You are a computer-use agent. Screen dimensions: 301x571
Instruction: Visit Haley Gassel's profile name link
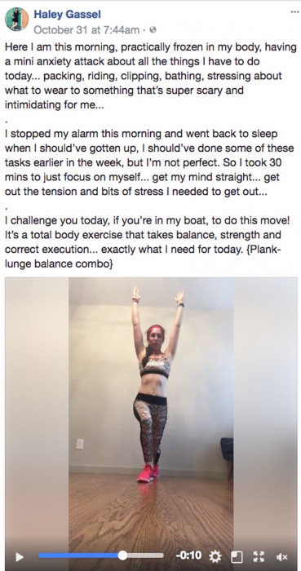click(68, 14)
